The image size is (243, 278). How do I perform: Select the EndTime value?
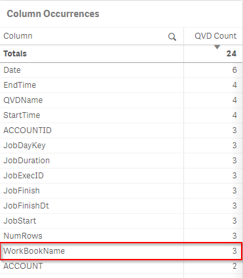20,85
